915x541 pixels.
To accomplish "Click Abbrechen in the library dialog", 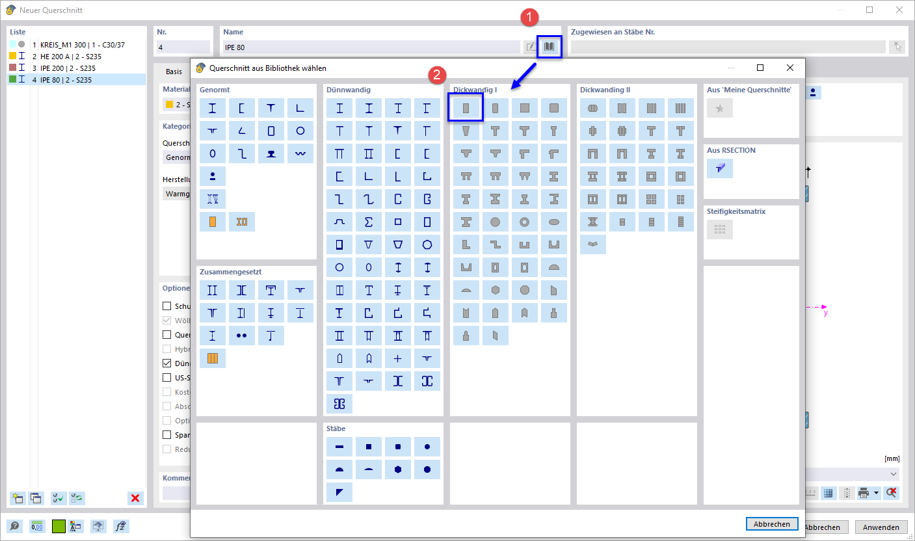I will pos(772,524).
